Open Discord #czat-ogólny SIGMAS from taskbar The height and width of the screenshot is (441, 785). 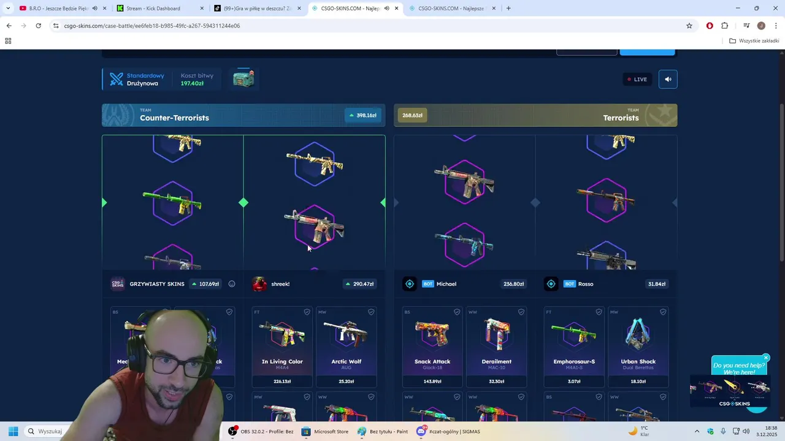click(x=448, y=431)
